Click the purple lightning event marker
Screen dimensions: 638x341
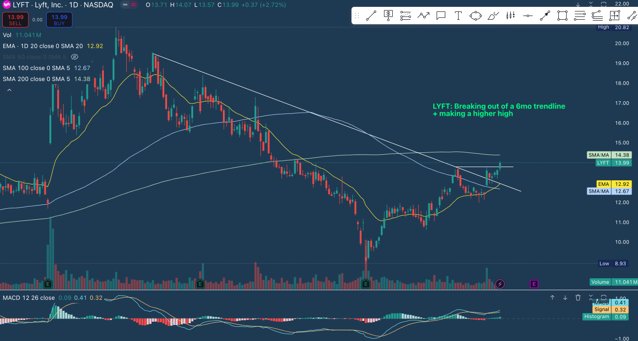(500, 284)
